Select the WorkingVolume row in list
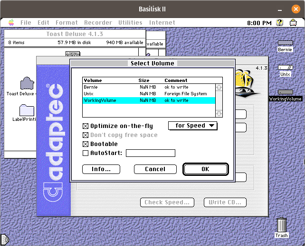 coord(149,100)
